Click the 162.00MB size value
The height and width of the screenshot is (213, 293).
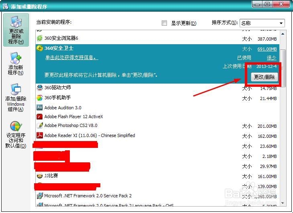click(x=267, y=136)
